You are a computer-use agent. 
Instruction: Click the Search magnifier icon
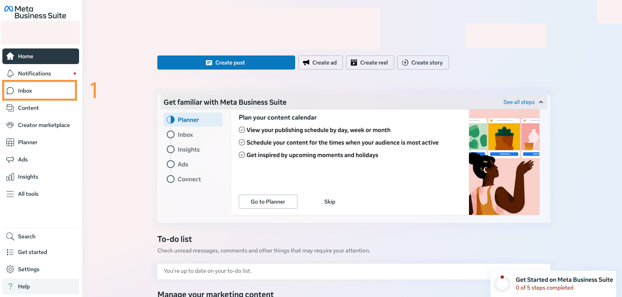[x=10, y=236]
